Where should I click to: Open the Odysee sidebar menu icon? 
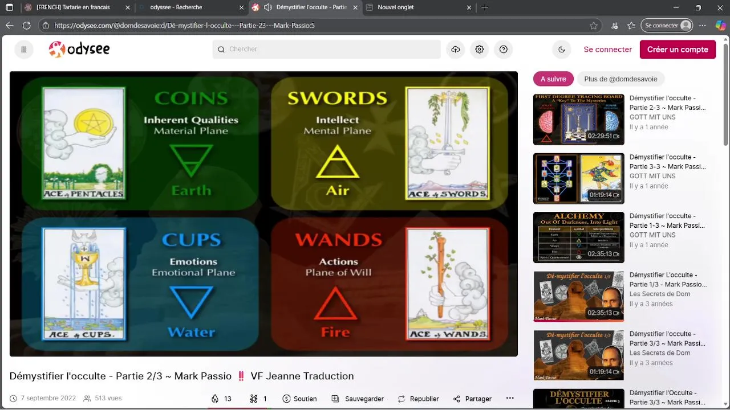[24, 50]
